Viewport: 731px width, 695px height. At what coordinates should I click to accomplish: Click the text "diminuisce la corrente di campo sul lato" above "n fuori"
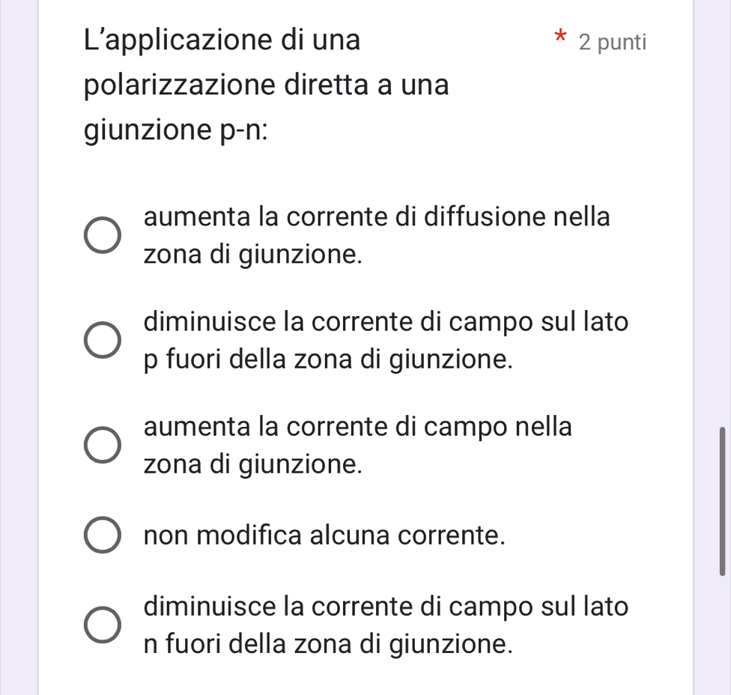click(386, 607)
